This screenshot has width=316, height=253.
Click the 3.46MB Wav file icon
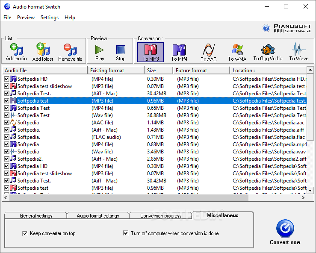coord(13,151)
